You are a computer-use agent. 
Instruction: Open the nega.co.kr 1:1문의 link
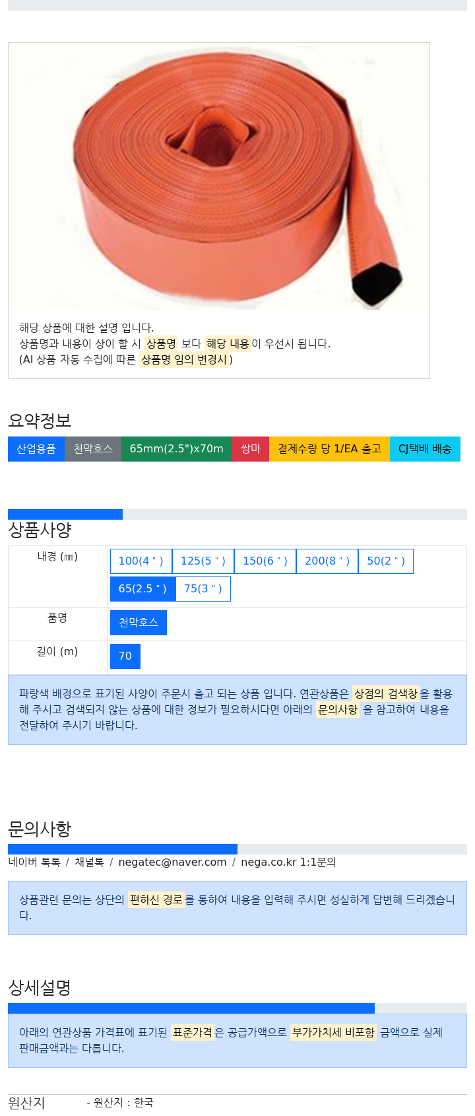point(288,862)
